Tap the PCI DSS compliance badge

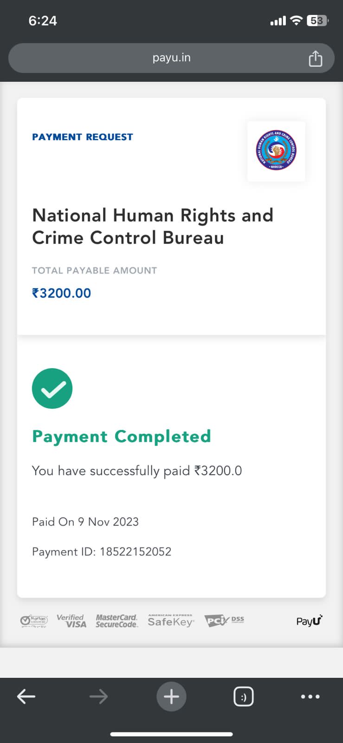point(224,621)
